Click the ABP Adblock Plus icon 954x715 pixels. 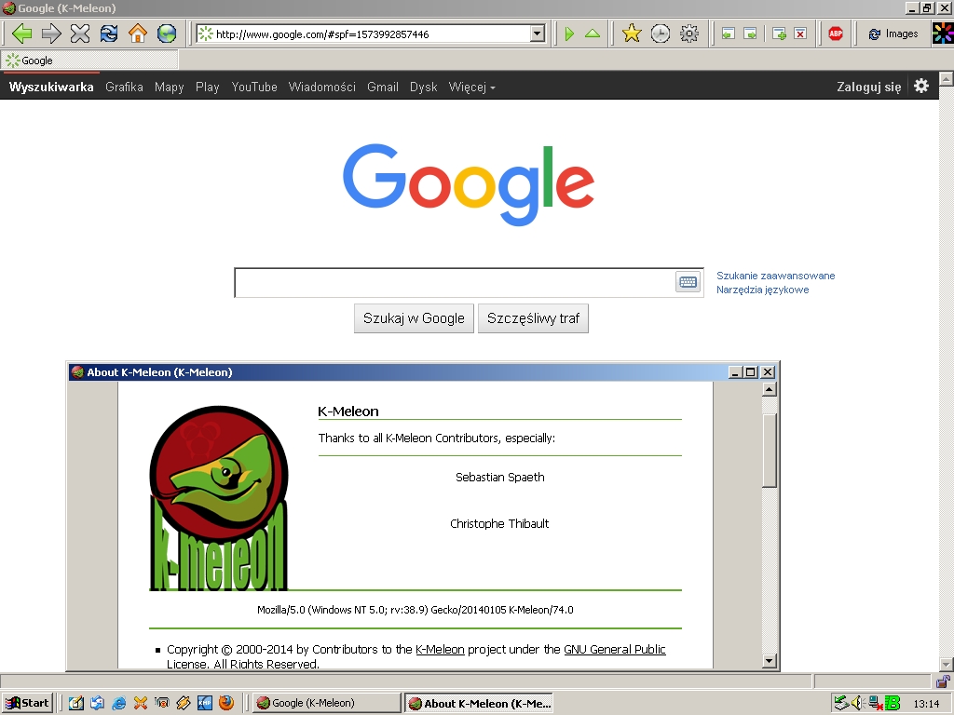click(836, 34)
